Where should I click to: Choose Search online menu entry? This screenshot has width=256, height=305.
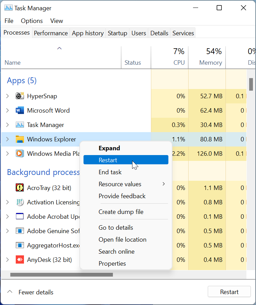126,251
